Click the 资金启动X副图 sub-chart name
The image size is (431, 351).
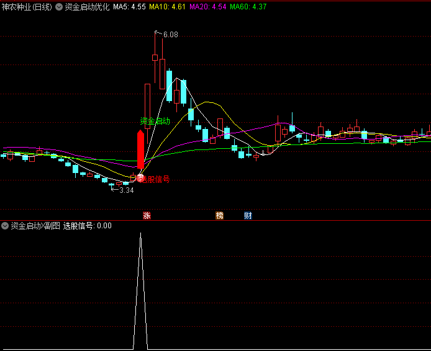[35, 226]
